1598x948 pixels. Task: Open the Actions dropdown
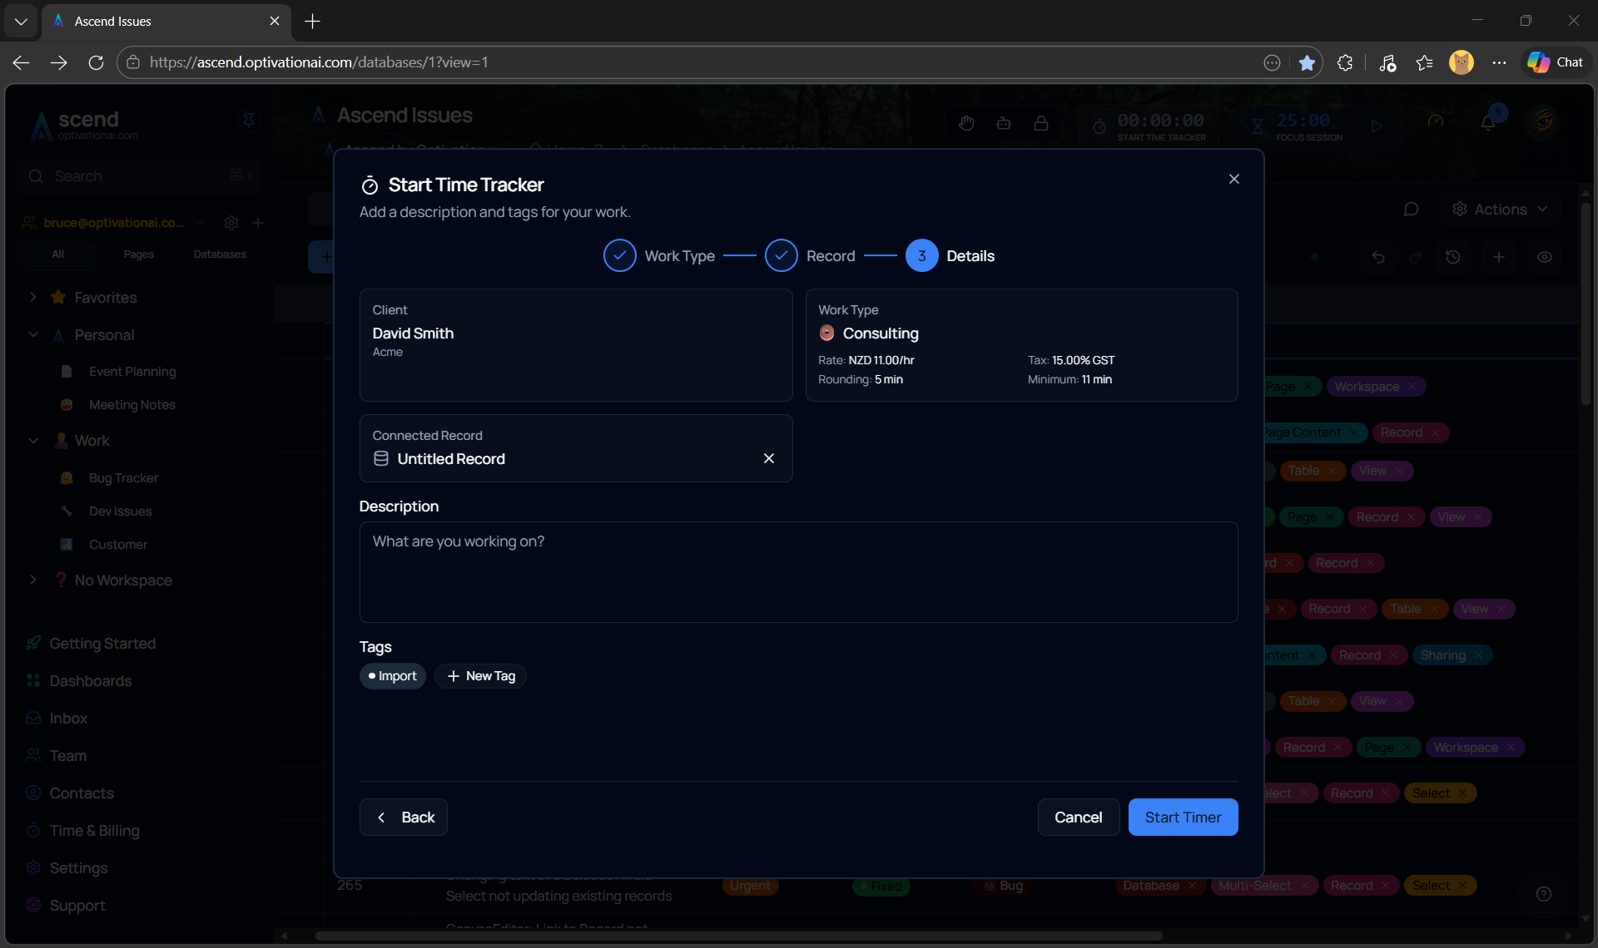(x=1500, y=210)
